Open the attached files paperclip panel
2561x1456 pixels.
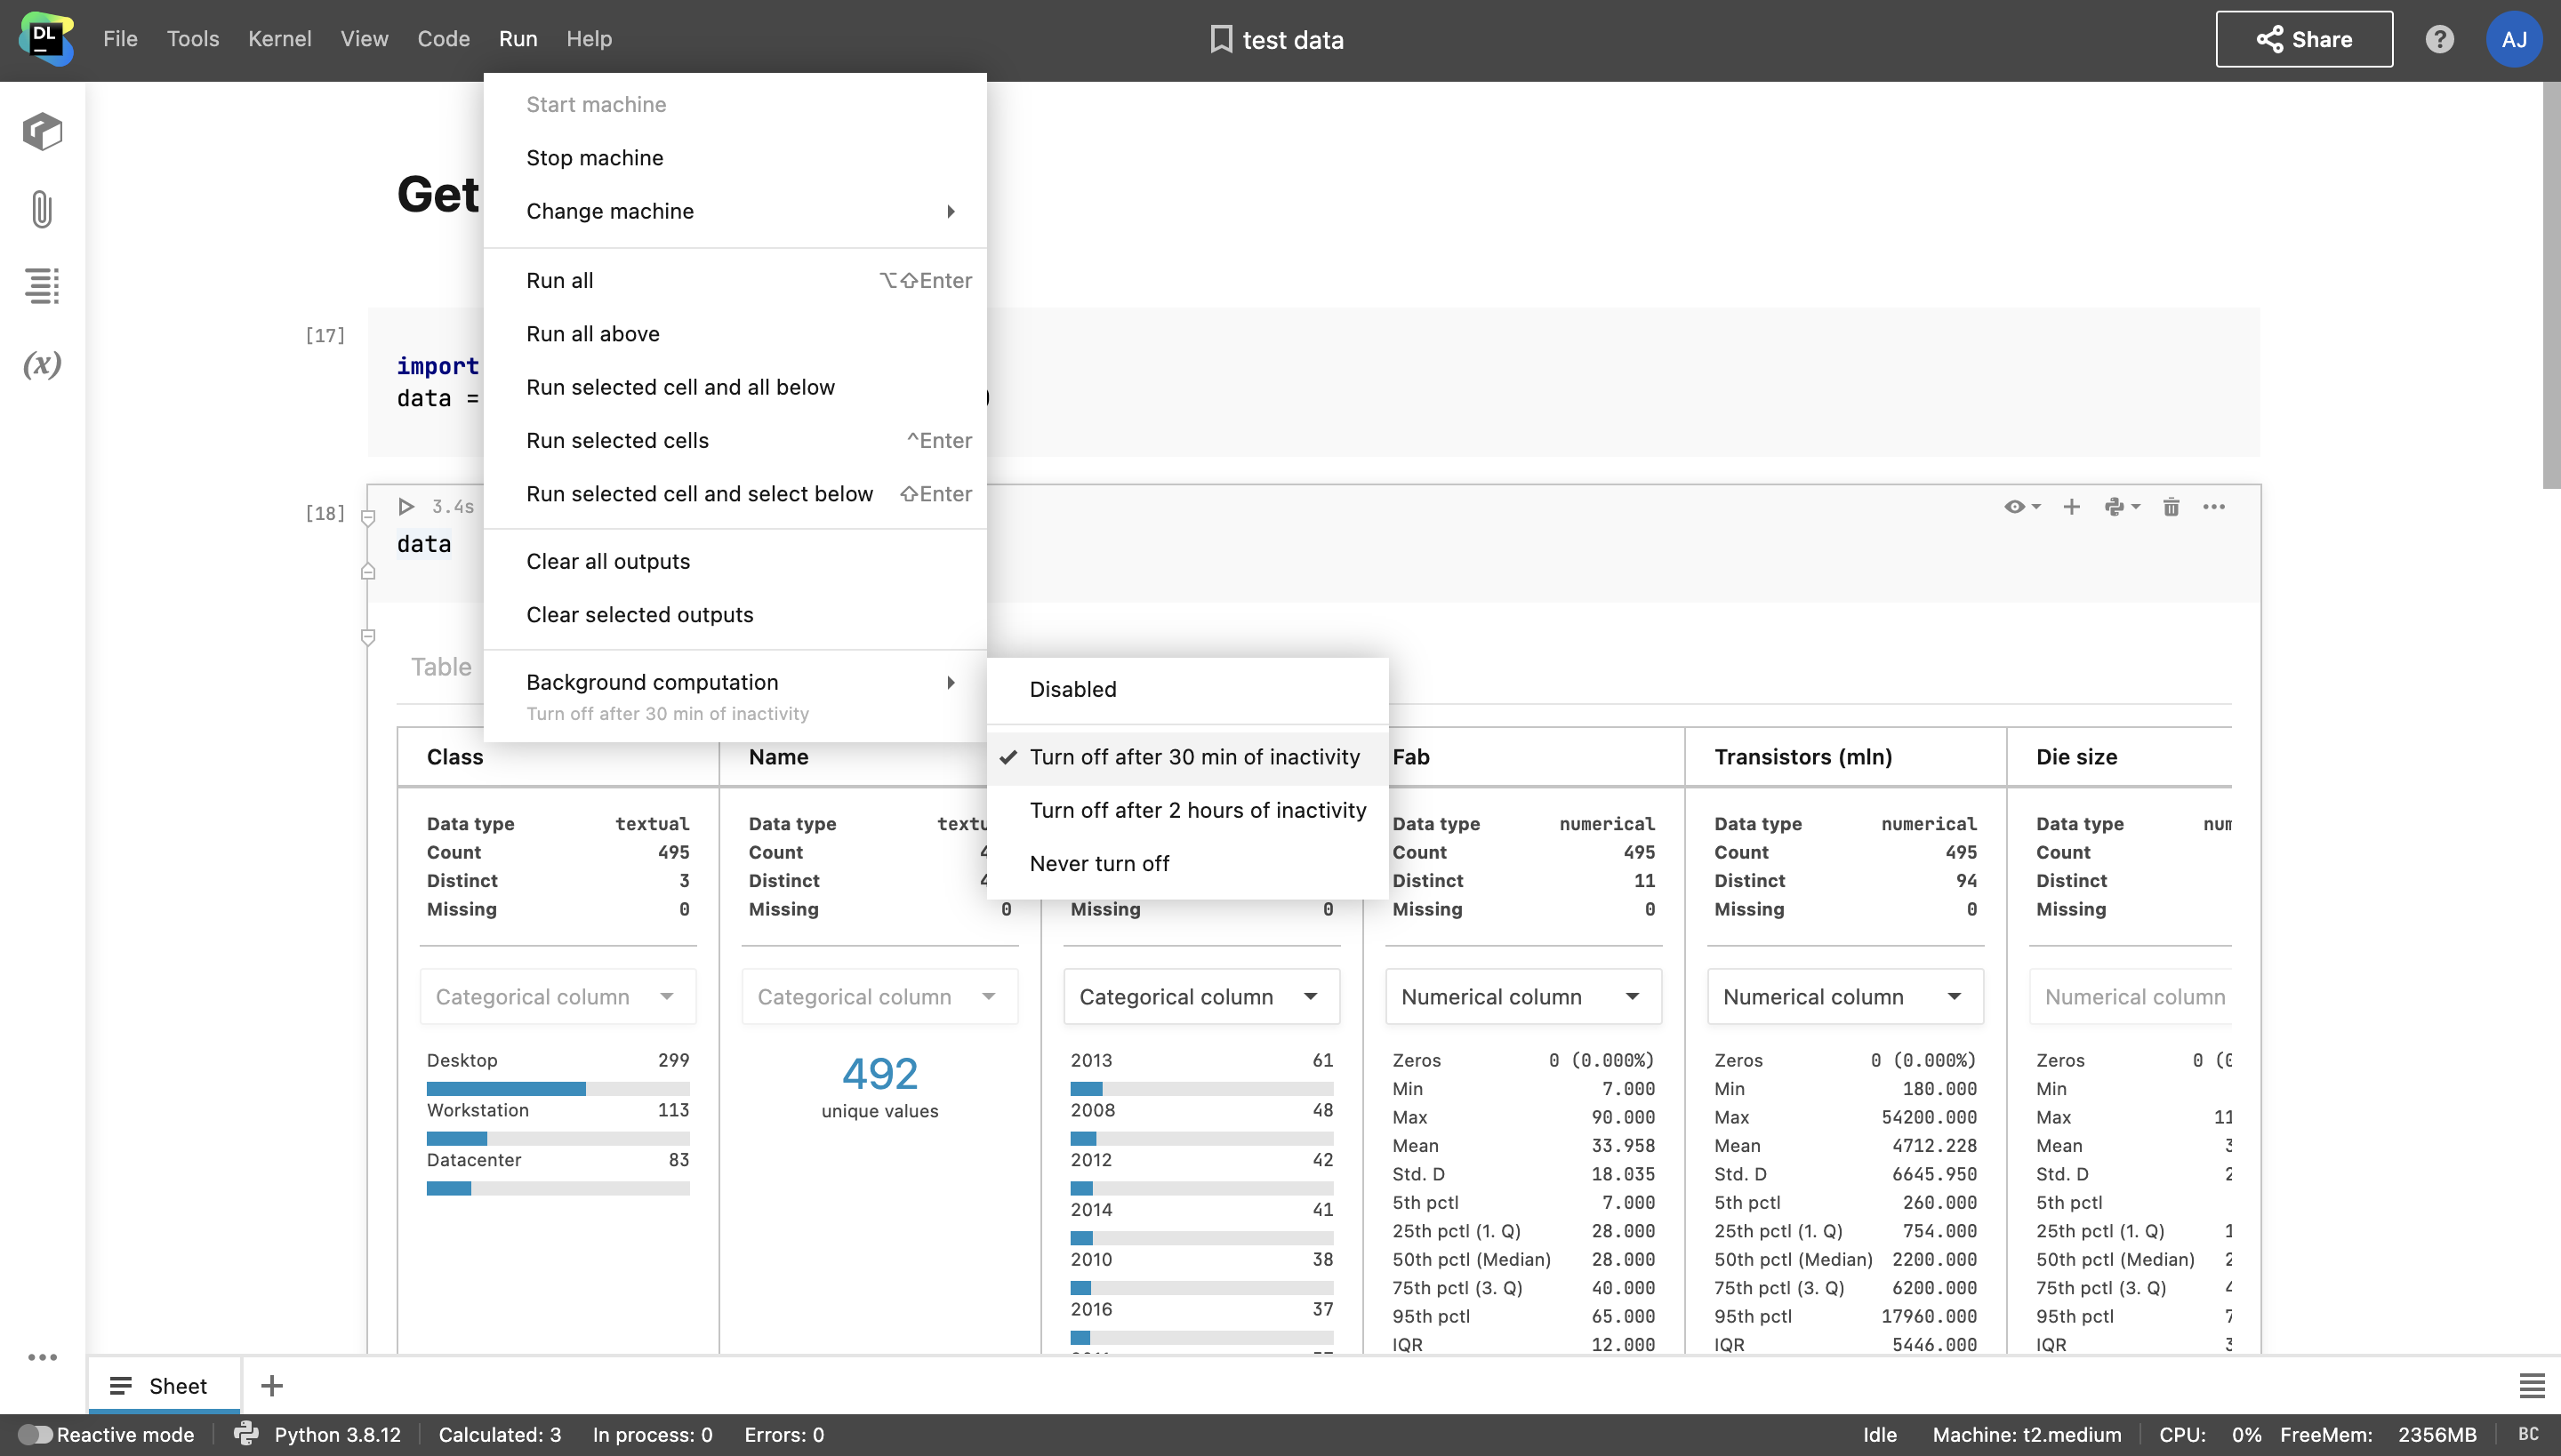point(42,209)
